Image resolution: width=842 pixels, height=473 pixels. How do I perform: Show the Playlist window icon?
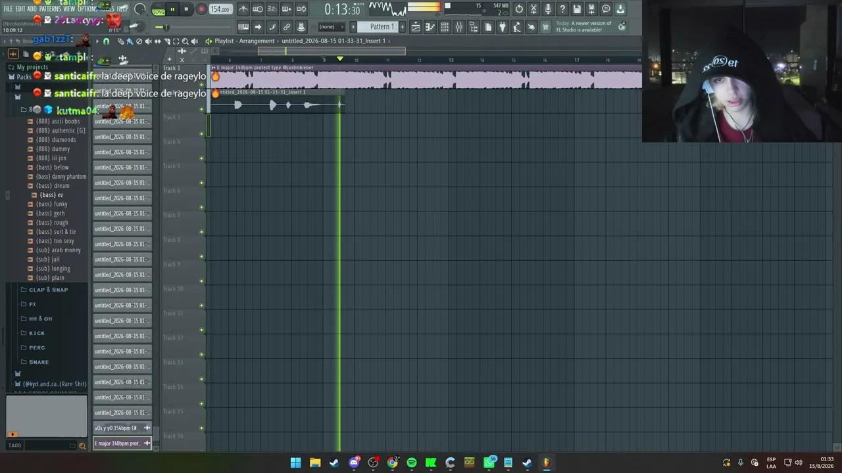click(x=416, y=27)
